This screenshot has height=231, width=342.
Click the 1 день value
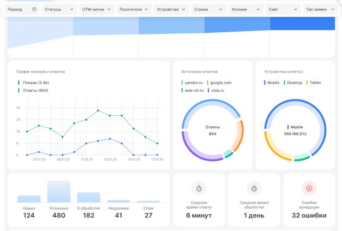[254, 215]
